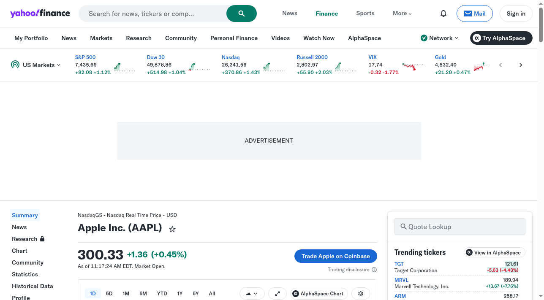Open Profile in left sidebar

pyautogui.click(x=21, y=297)
